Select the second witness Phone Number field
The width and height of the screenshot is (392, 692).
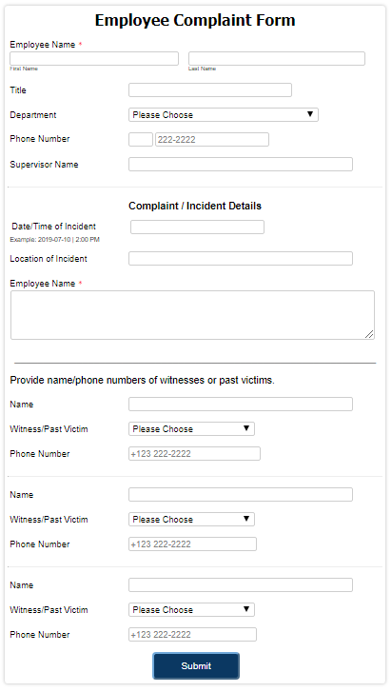pos(192,544)
